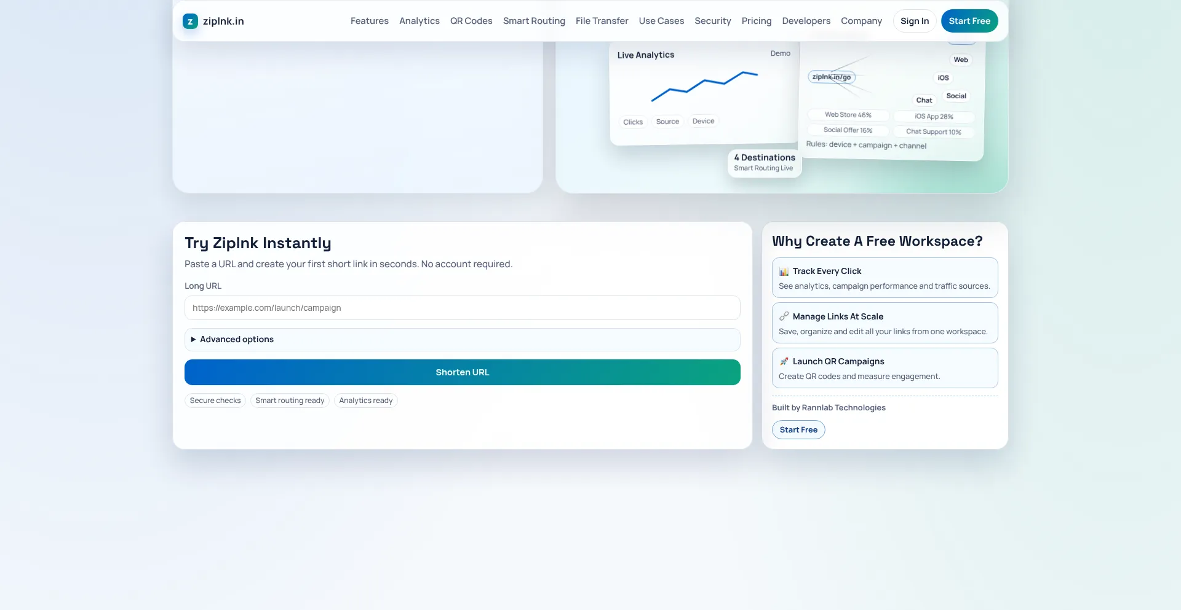
Task: Click the Chat destination node
Action: pos(924,100)
